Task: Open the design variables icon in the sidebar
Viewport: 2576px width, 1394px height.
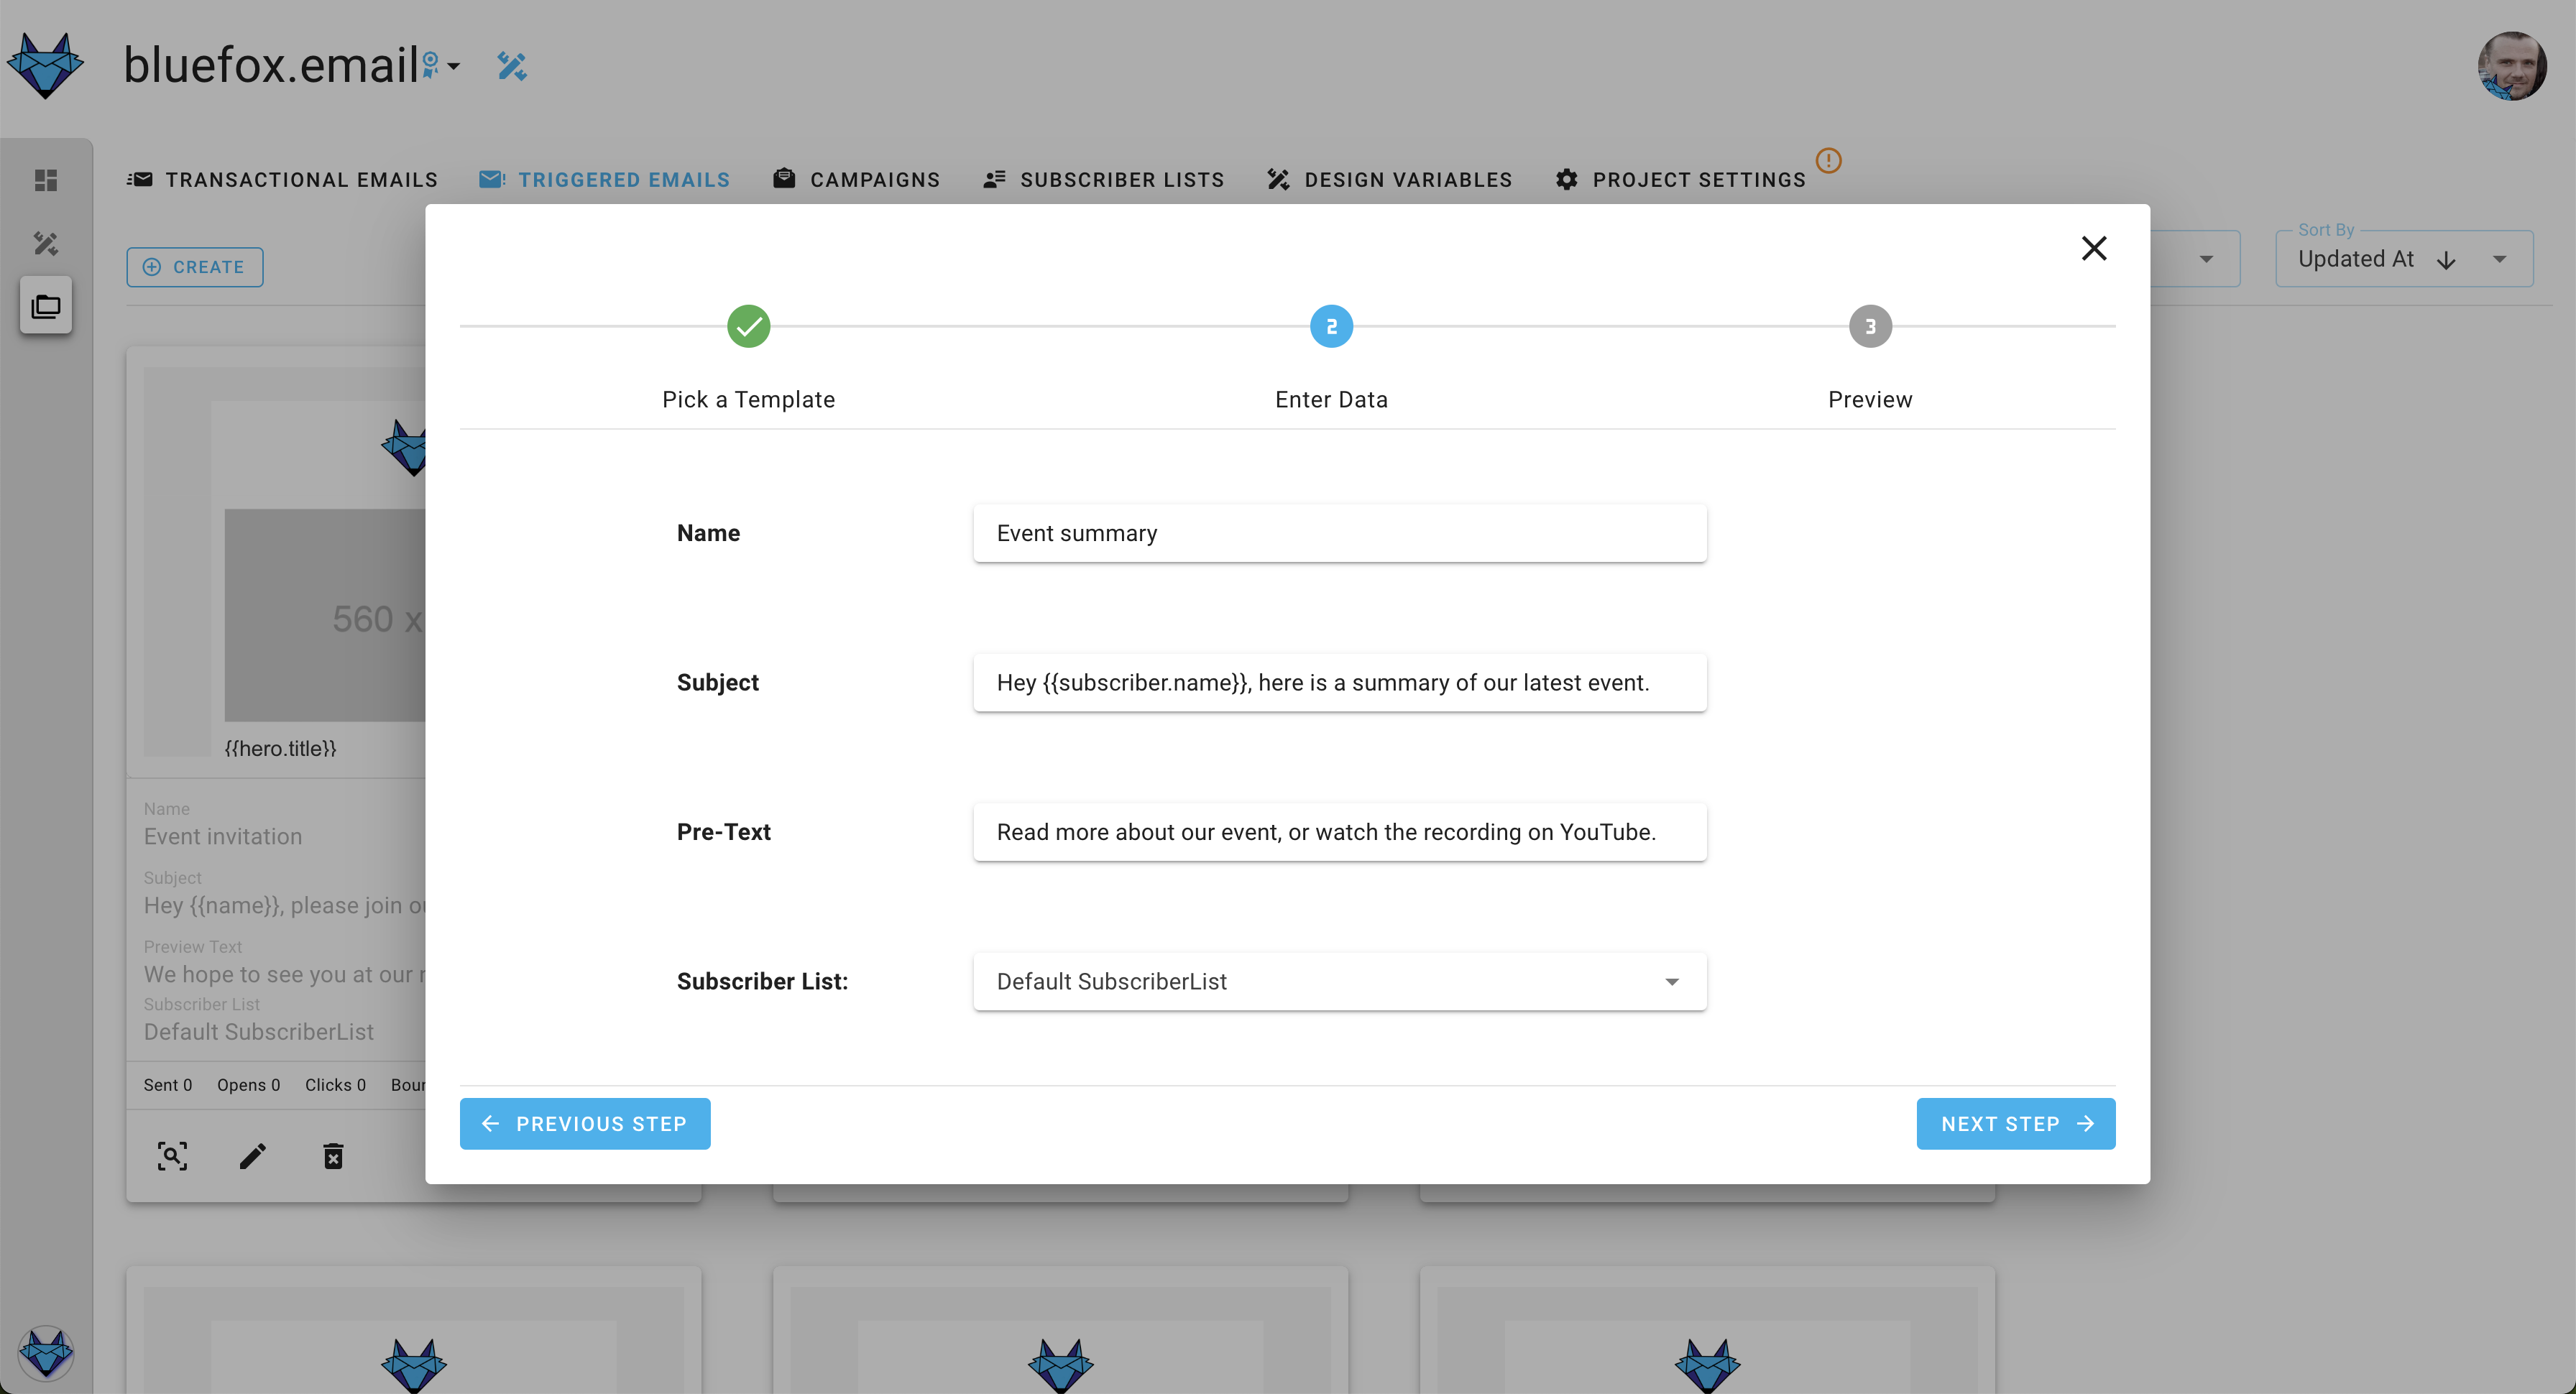Action: tap(46, 243)
